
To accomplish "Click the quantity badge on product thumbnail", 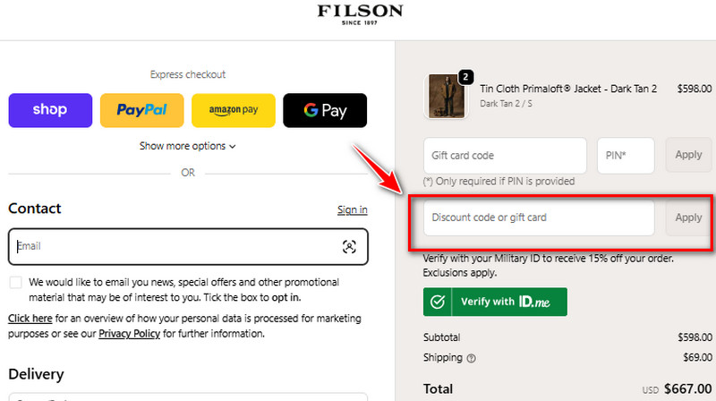I will tap(465, 77).
